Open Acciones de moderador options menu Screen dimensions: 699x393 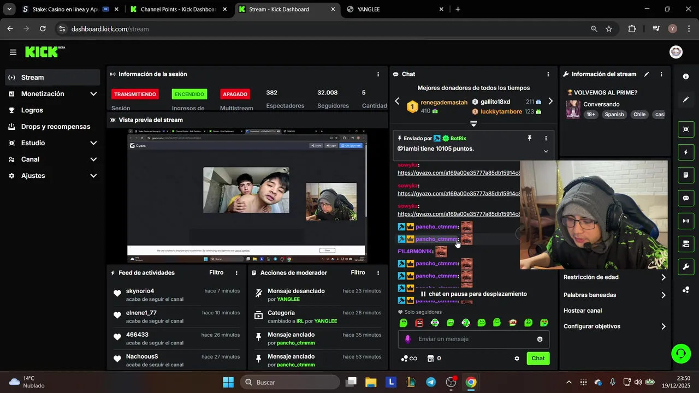[x=378, y=273]
